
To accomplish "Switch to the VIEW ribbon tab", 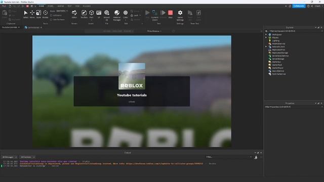I will [x=77, y=6].
